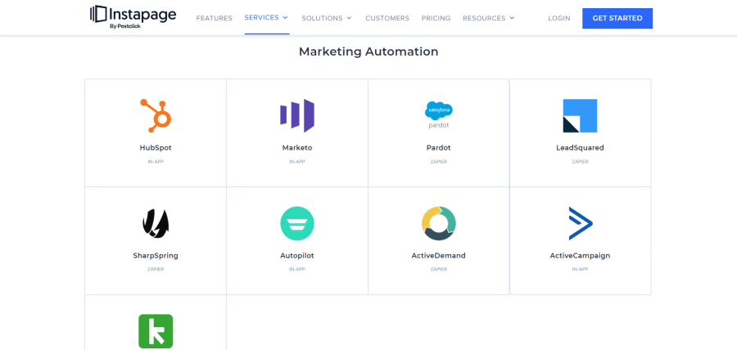The width and height of the screenshot is (737, 350).
Task: Select the Autopilot integration name
Action: coord(297,256)
